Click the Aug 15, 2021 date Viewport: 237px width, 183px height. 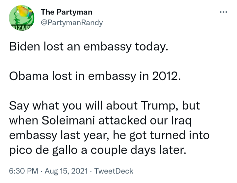coord(66,171)
